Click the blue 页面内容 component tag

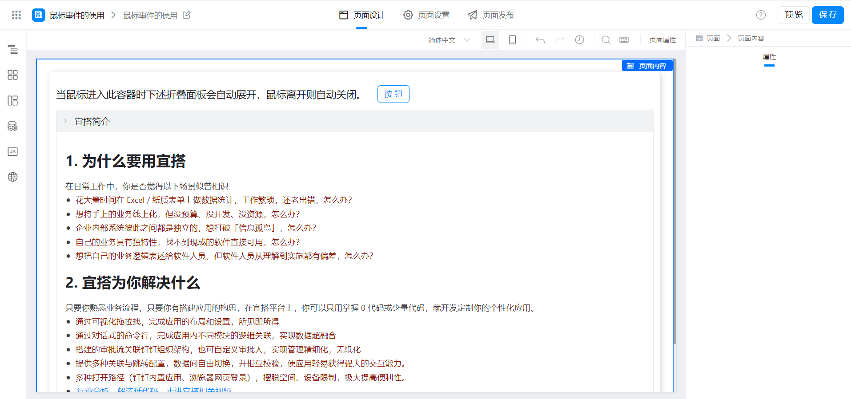[x=647, y=66]
